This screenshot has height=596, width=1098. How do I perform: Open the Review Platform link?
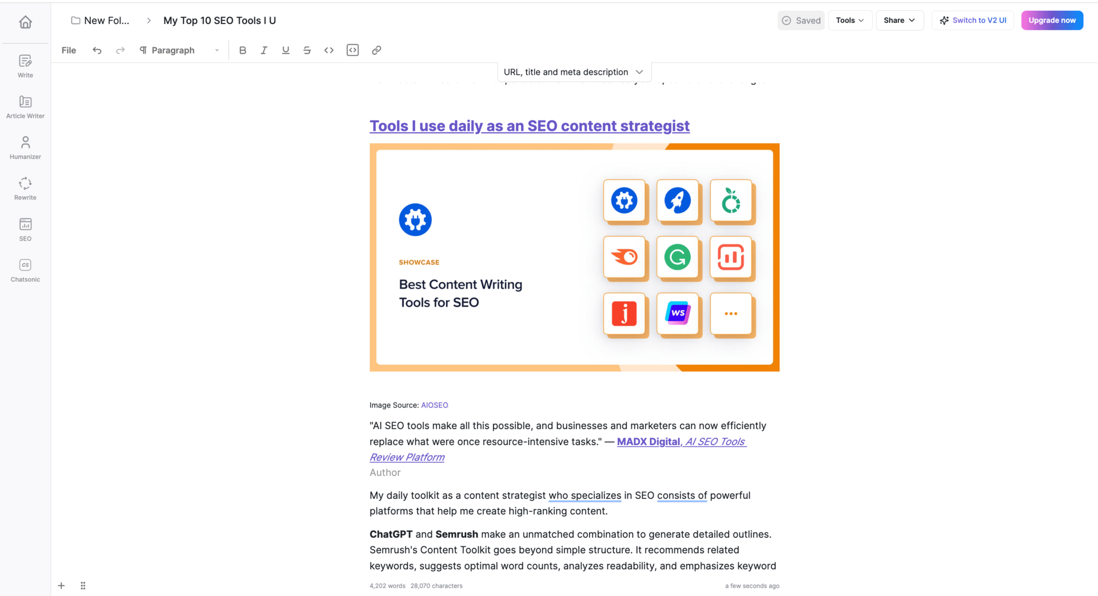(x=407, y=457)
